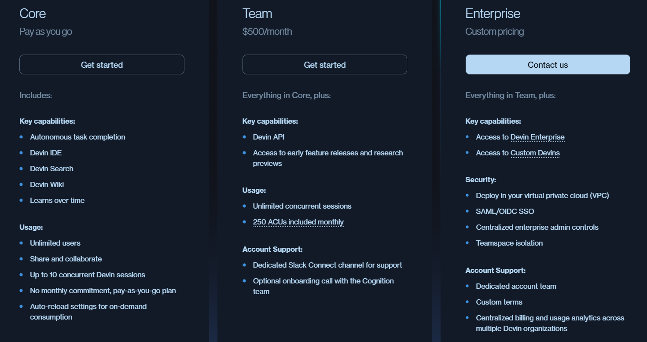The width and height of the screenshot is (647, 342).
Task: Click the Teamspace isolation item
Action: coord(509,243)
